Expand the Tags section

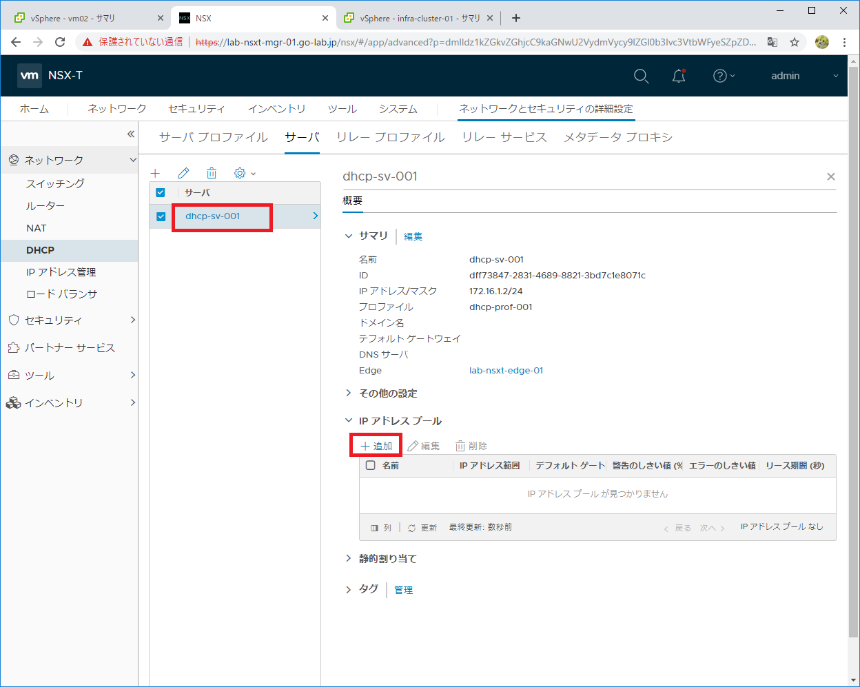pos(348,589)
